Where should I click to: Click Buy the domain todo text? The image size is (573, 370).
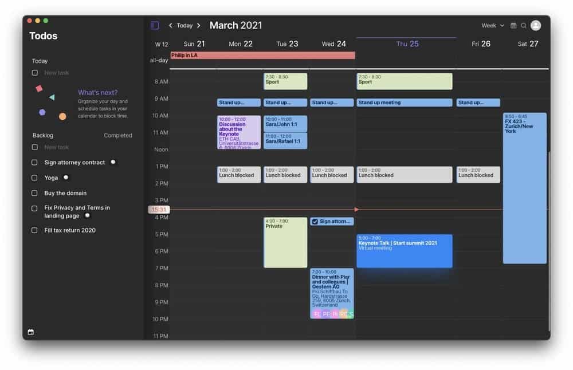65,193
